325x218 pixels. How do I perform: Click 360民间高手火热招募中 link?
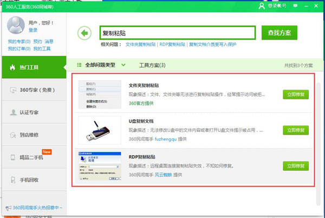(37, 208)
